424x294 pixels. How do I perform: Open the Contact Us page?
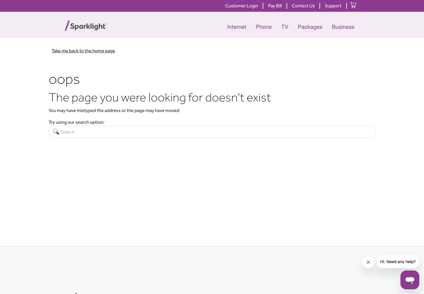[x=303, y=6]
